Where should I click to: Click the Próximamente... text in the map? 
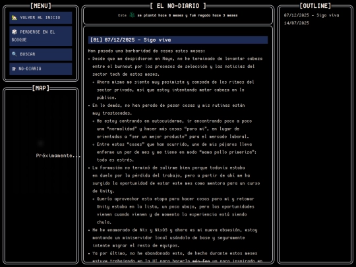(58, 156)
